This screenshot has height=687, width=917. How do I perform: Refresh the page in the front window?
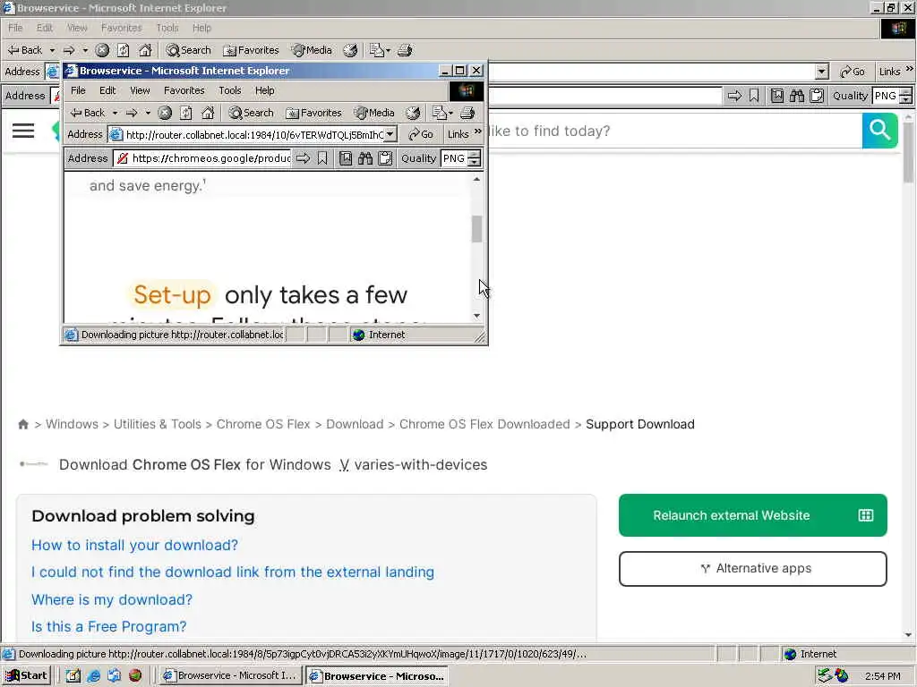pyautogui.click(x=186, y=113)
